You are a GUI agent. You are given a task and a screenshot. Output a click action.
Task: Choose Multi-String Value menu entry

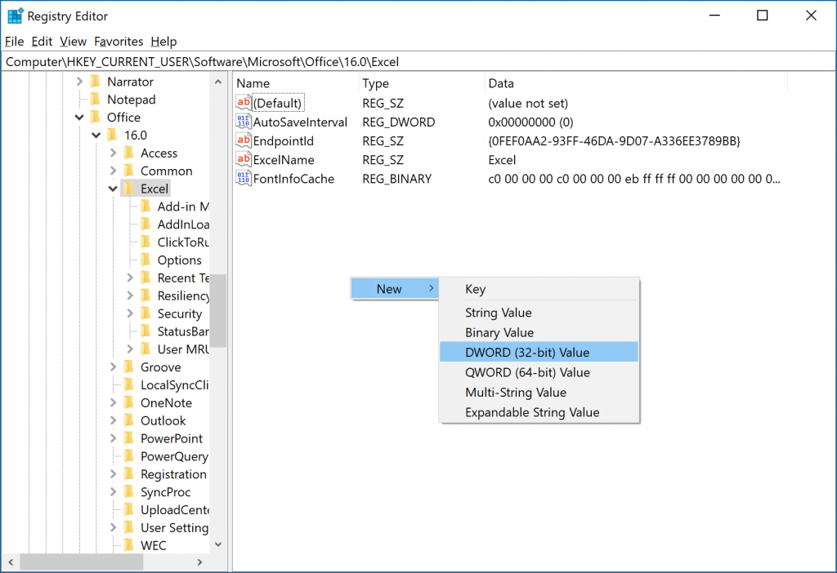539,393
